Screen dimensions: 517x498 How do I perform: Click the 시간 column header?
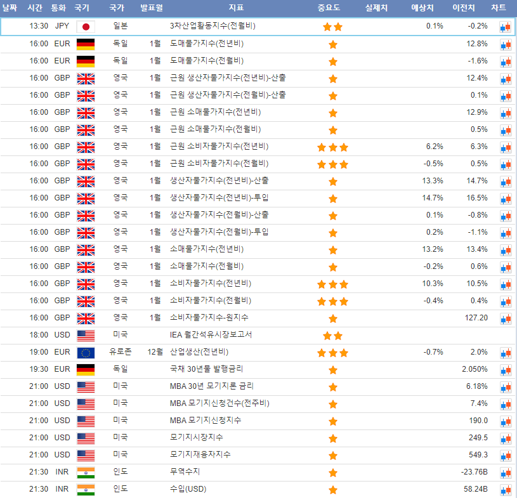coord(36,8)
